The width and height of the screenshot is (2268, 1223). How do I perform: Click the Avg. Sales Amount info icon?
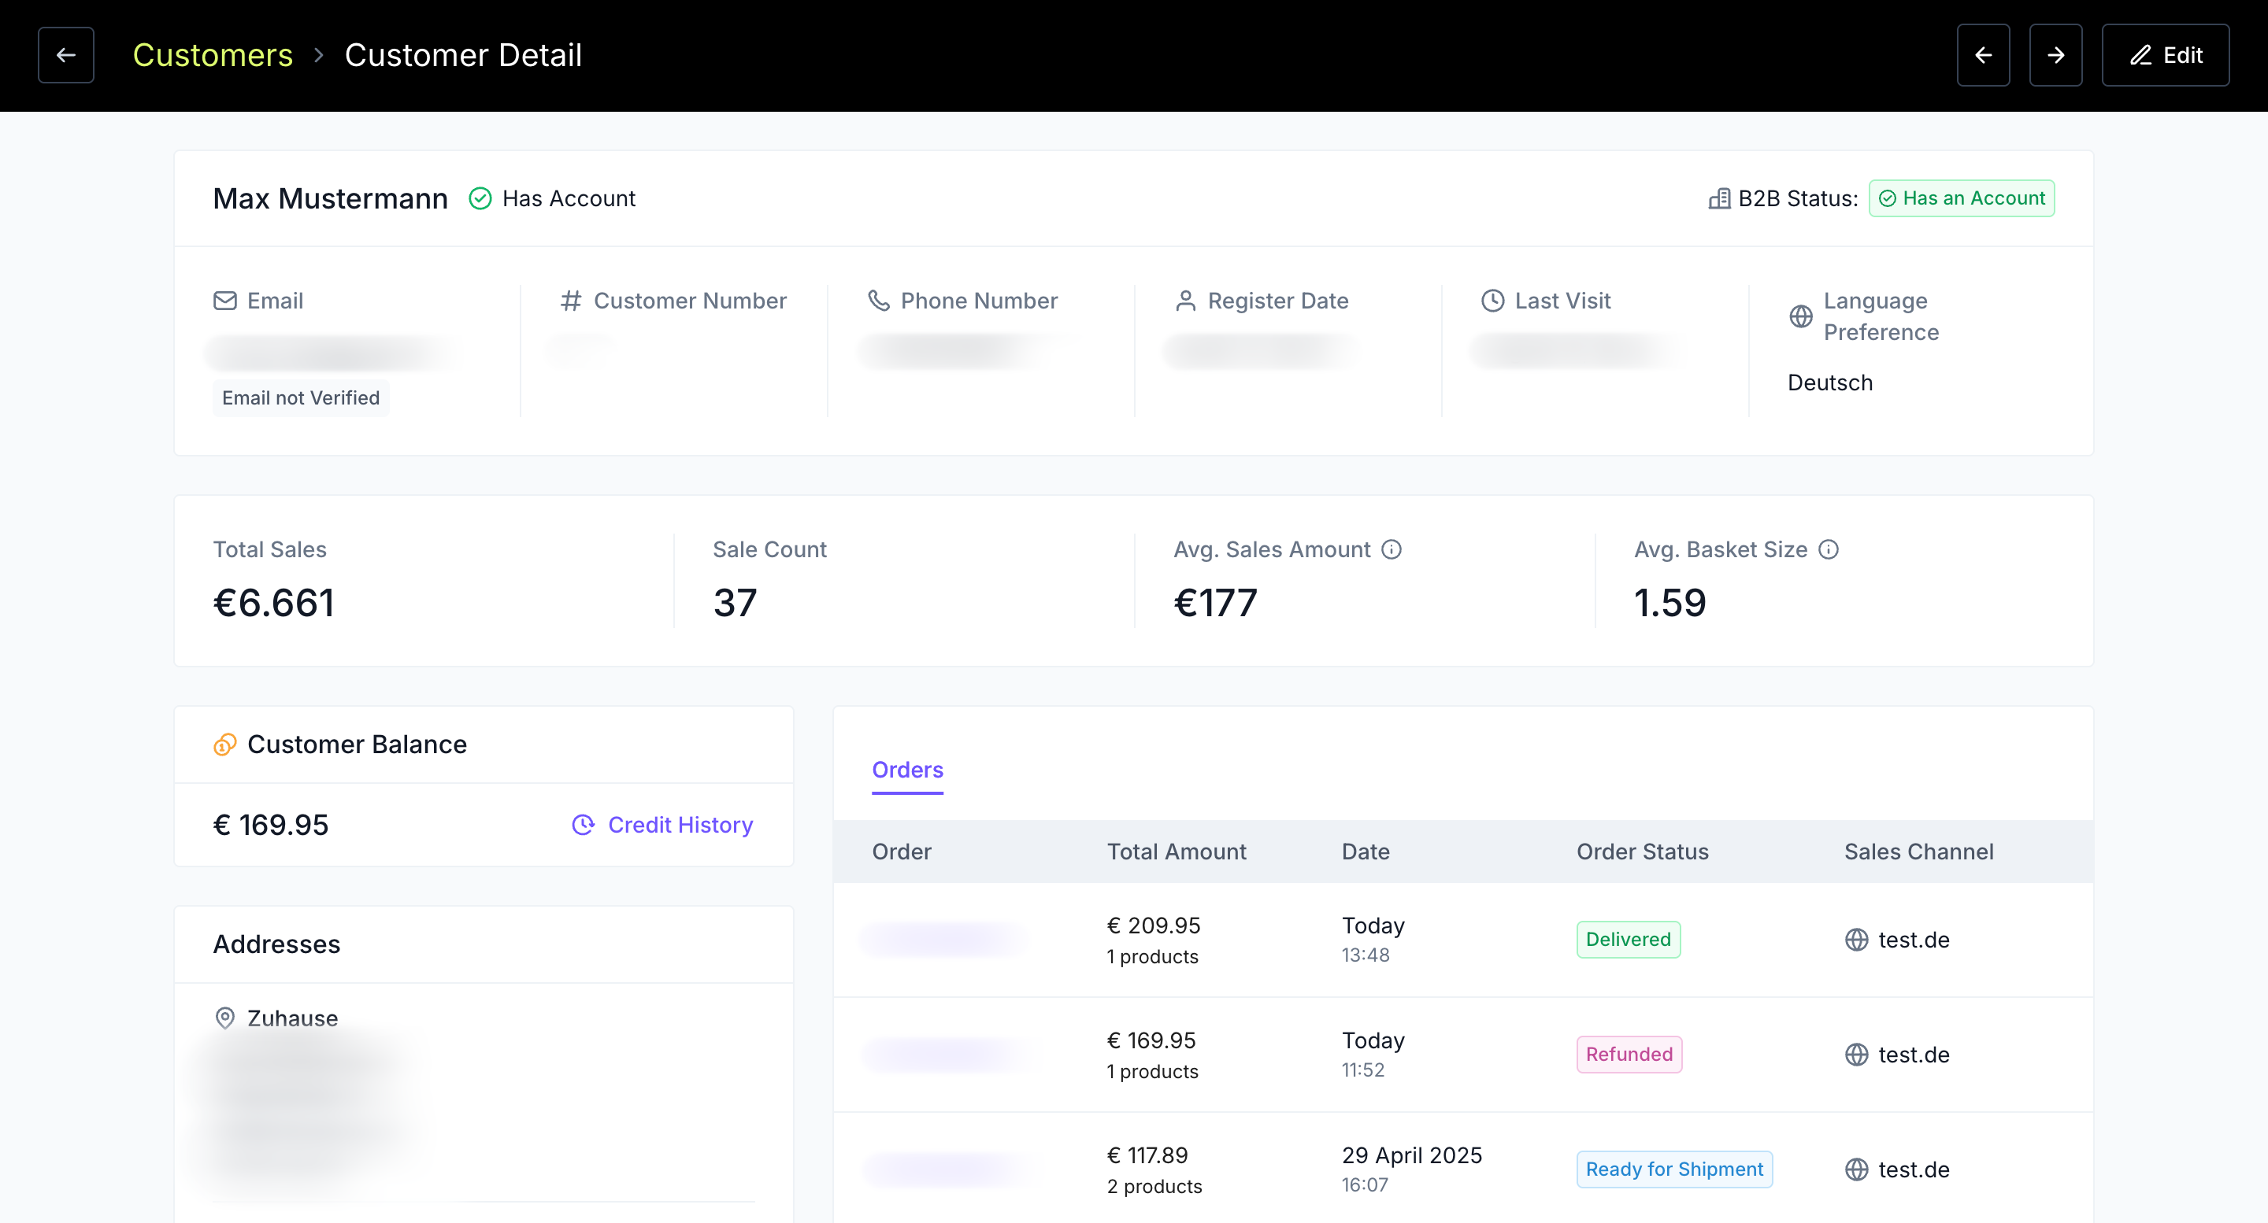1391,550
